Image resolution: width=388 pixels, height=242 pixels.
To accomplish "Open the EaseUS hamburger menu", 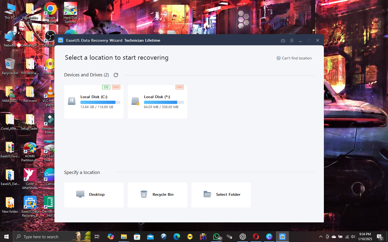I will [x=292, y=40].
